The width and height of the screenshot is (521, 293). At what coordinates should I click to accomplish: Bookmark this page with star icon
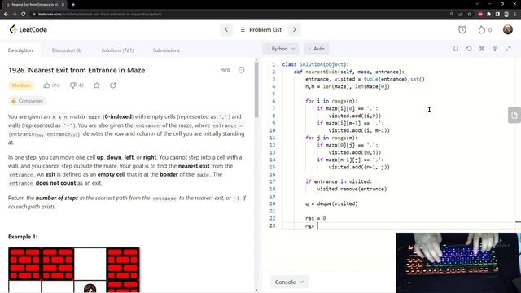point(469,15)
